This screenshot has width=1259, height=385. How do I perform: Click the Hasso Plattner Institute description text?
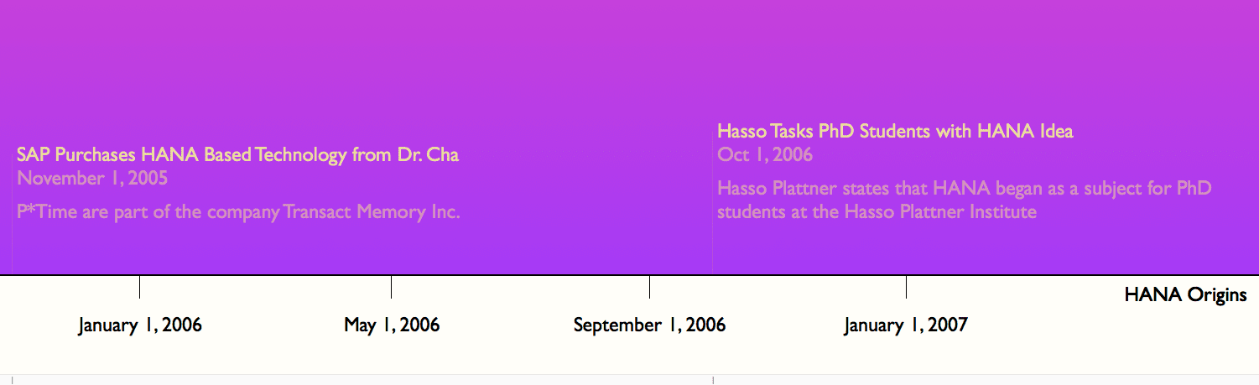click(965, 200)
